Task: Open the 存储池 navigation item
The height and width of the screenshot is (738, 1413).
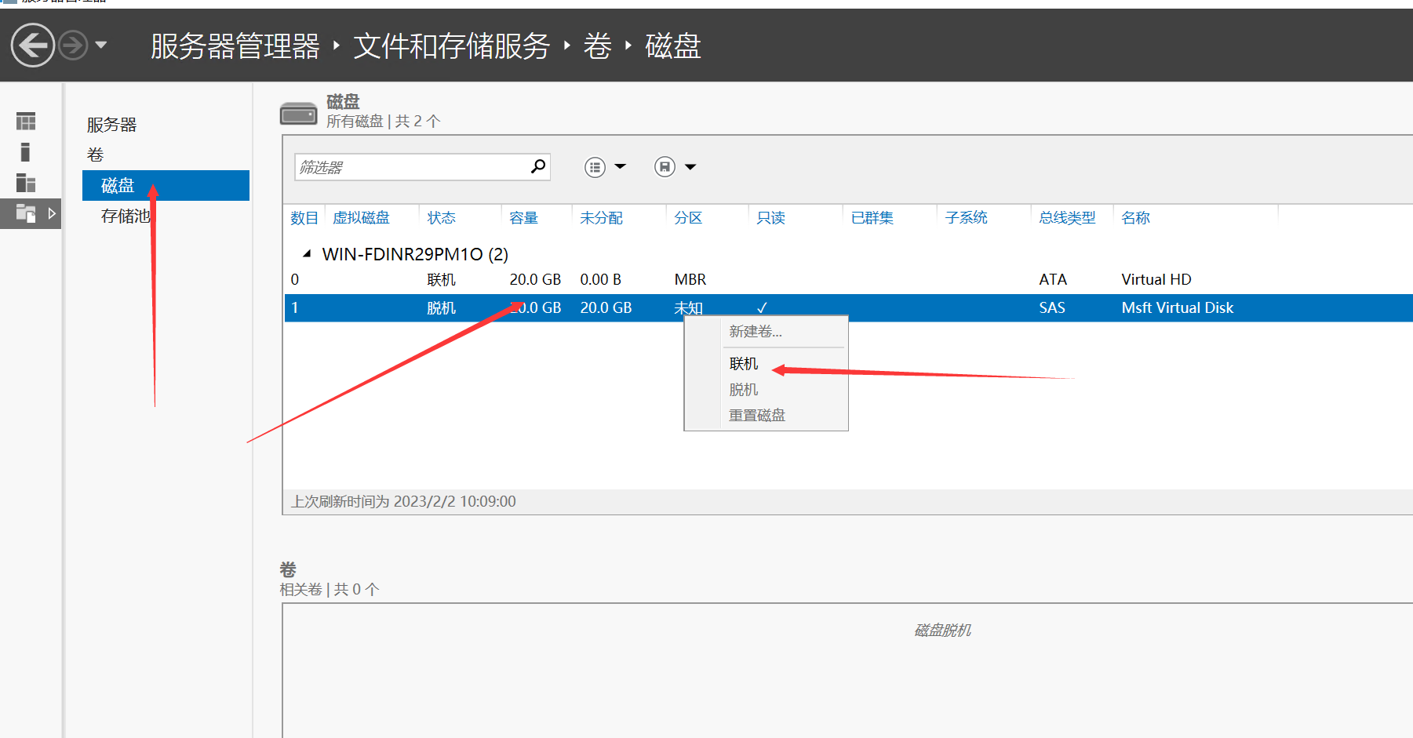Action: [x=125, y=216]
